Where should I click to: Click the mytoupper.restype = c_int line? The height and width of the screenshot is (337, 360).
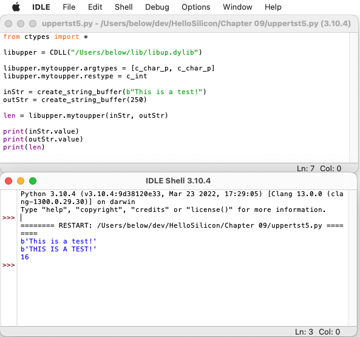click(75, 76)
